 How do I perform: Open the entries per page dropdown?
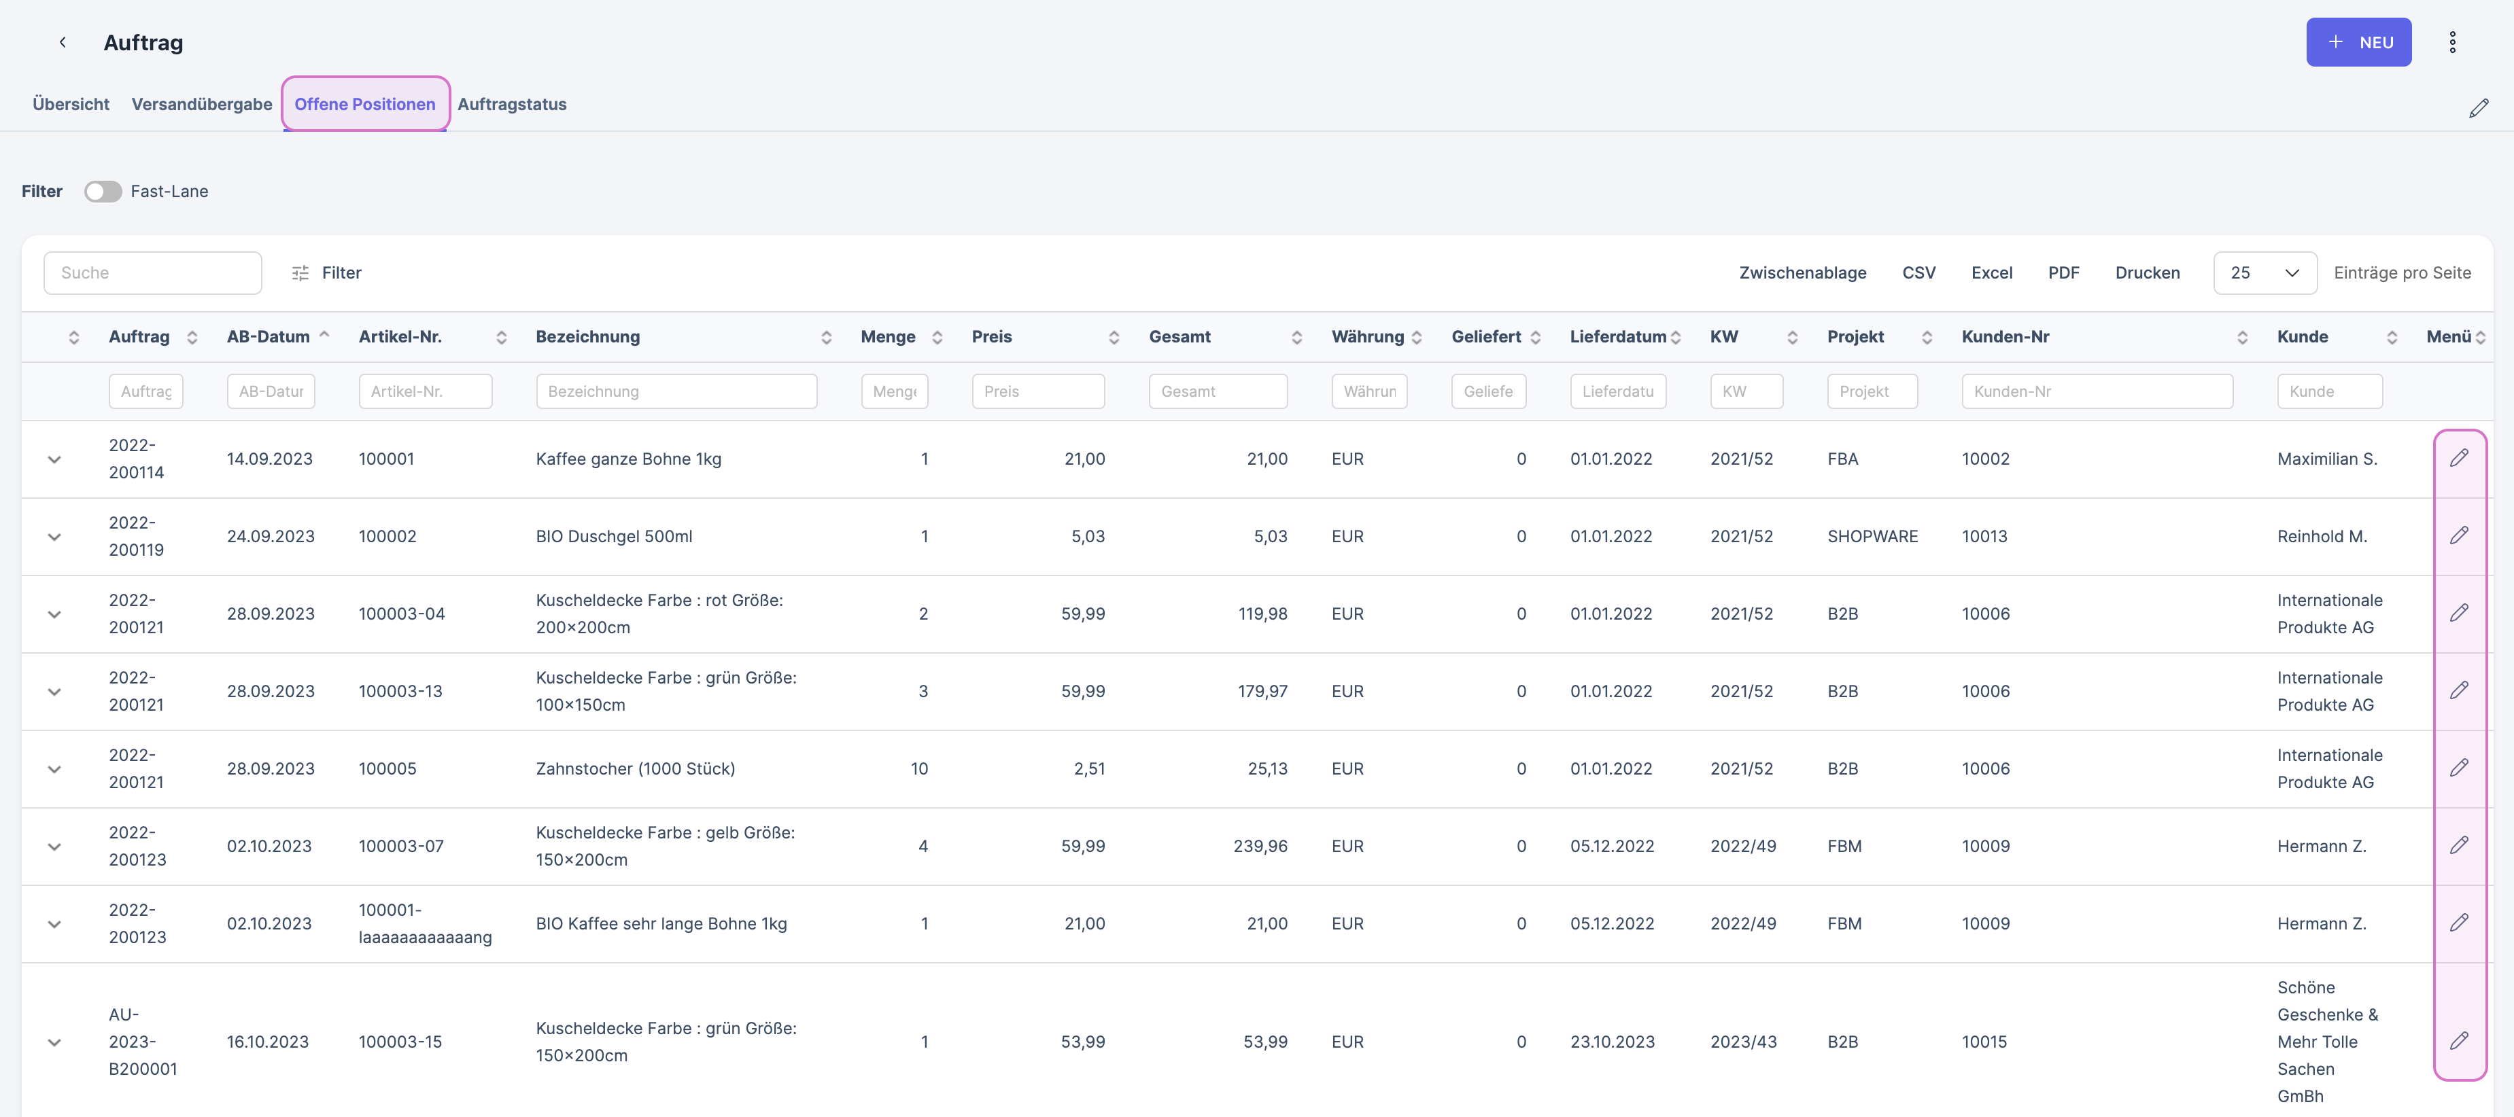coord(2264,273)
